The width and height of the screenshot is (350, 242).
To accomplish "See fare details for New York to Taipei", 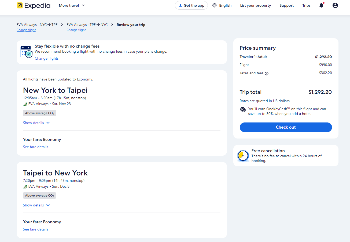I will (35, 147).
